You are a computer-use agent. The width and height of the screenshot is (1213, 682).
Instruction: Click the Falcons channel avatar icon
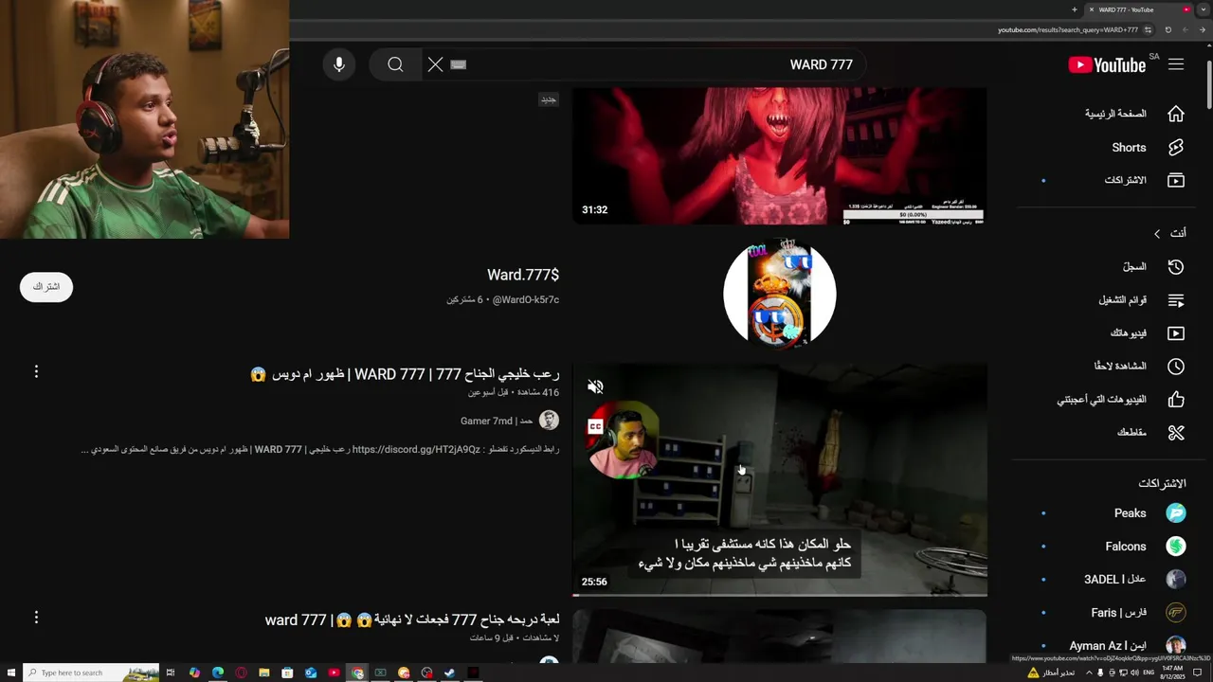coord(1176,547)
